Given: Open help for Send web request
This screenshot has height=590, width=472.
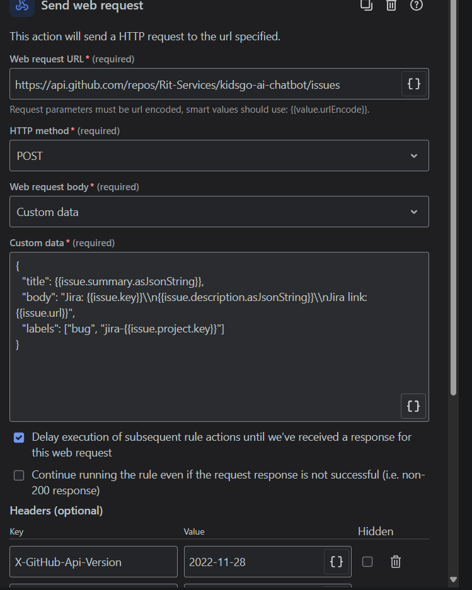Looking at the screenshot, I should pos(417,5).
